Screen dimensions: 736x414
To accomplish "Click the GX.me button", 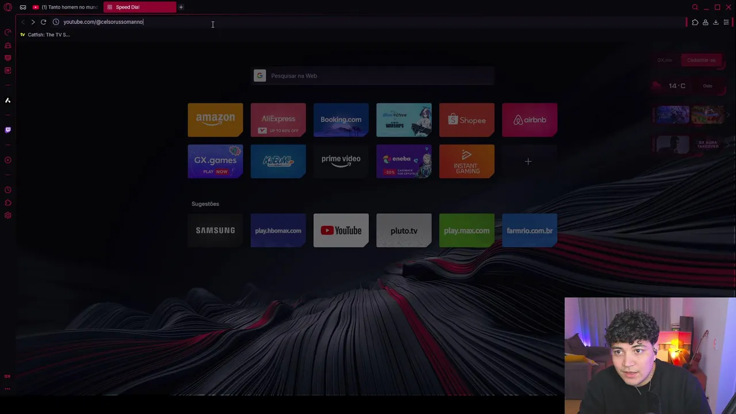I will [x=665, y=60].
